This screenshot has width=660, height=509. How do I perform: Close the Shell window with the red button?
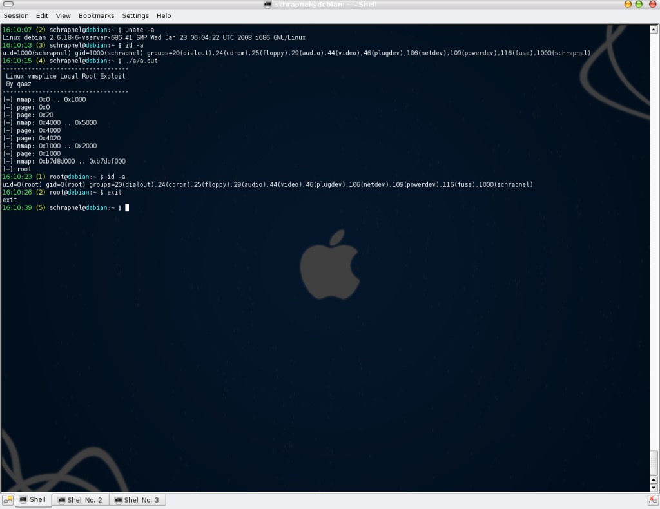pyautogui.click(x=652, y=5)
